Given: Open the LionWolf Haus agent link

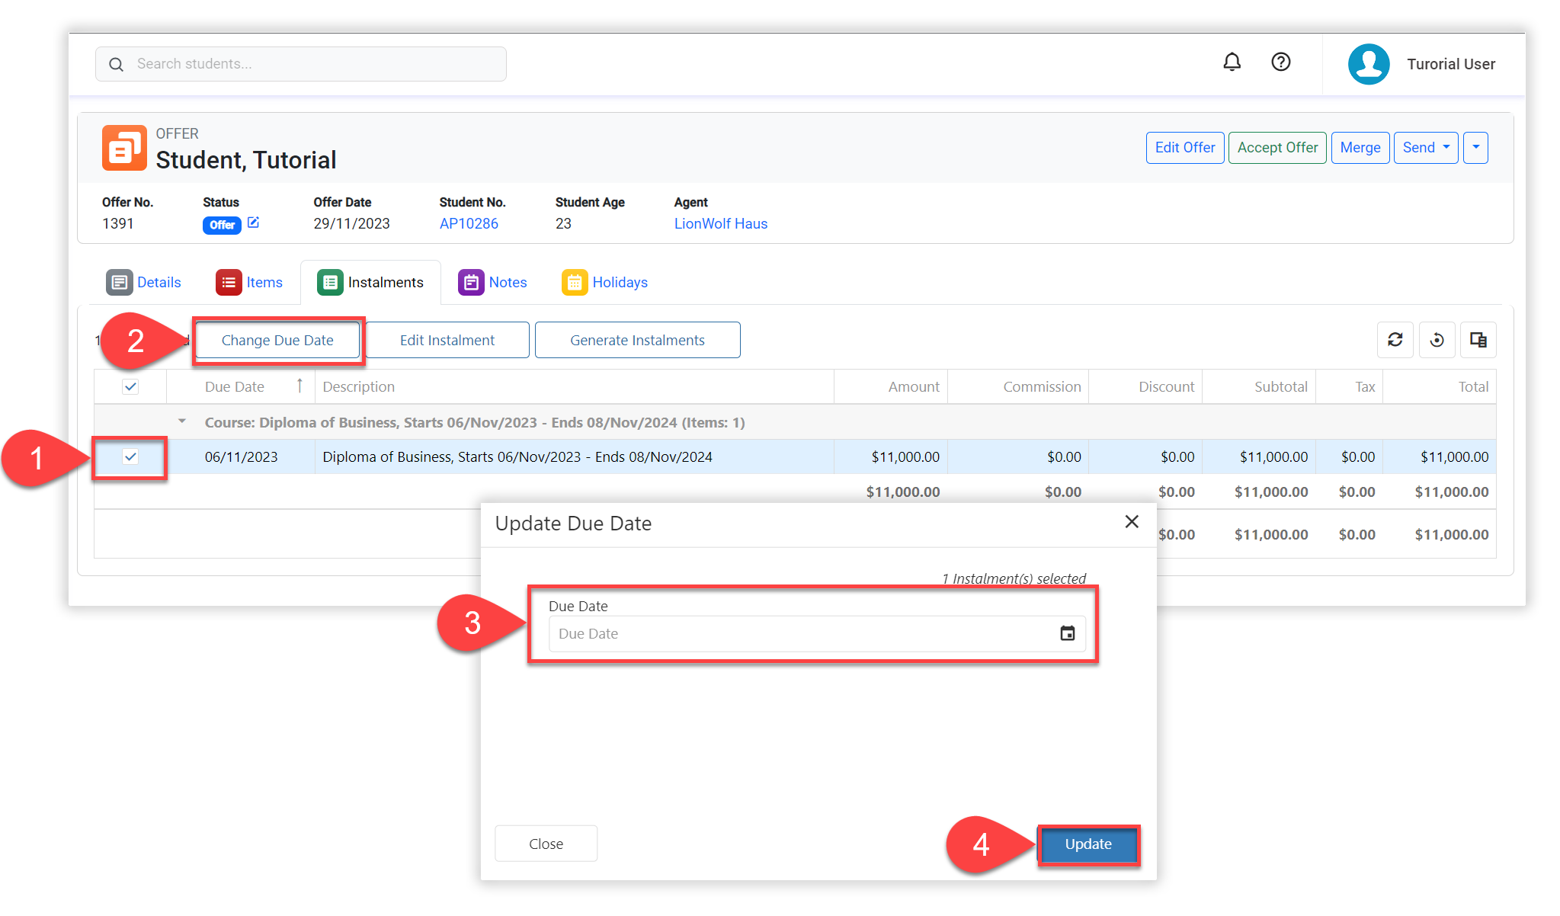Looking at the screenshot, I should [x=720, y=223].
